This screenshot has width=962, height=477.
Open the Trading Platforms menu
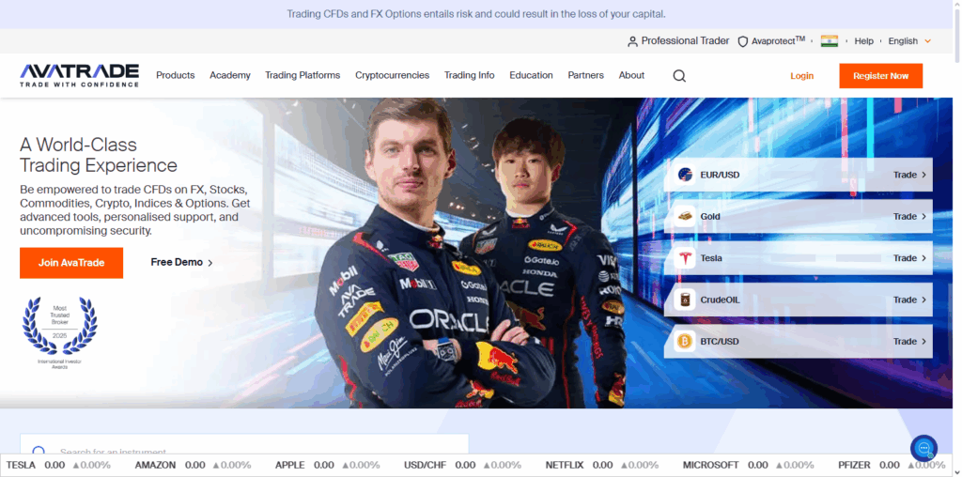(x=303, y=75)
